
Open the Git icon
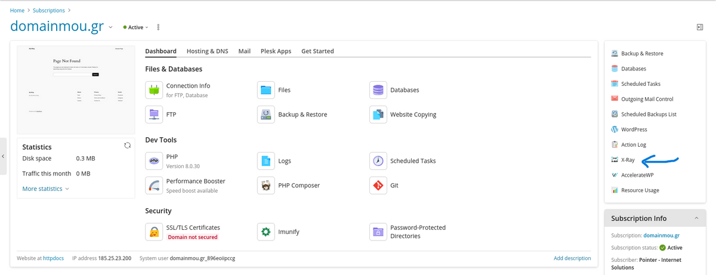point(378,186)
